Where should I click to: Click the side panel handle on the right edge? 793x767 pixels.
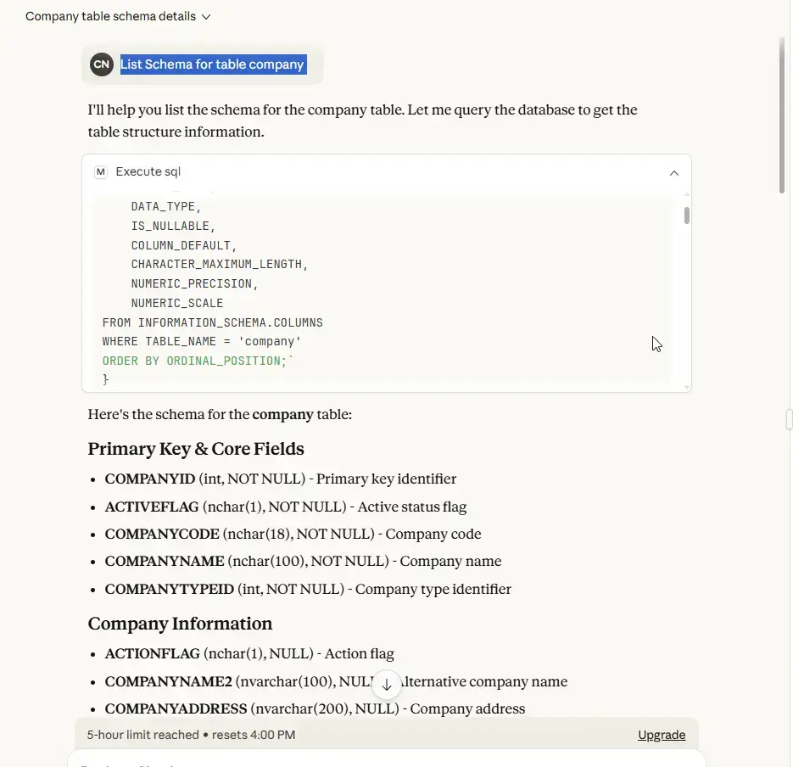(789, 419)
